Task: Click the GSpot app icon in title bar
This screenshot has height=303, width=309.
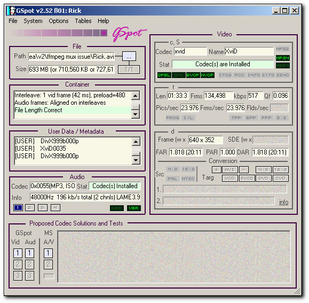Action: coord(11,11)
